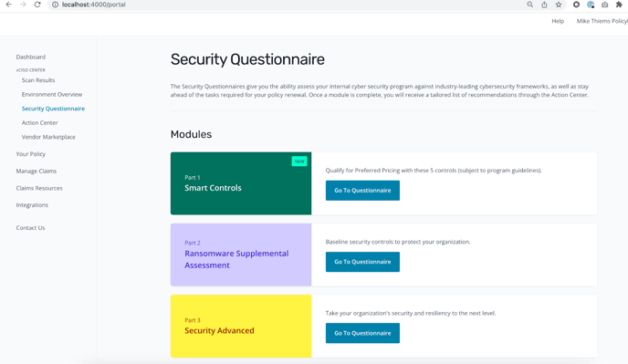Open Action Center in the sidebar
Viewport: 628px width, 364px height.
tap(39, 122)
